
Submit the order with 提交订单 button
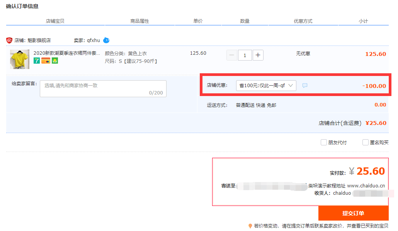[x=353, y=213]
